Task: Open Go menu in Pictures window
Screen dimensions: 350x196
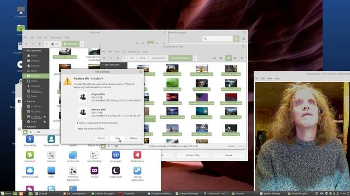Action: pos(46,38)
